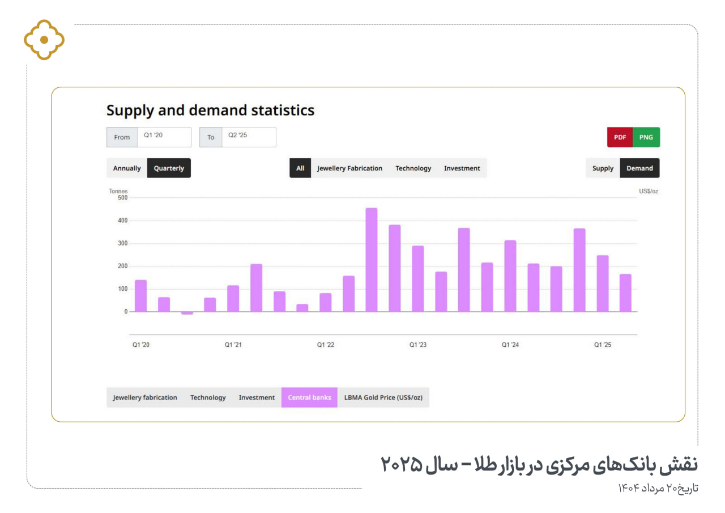
Task: Select the Demand toggle
Action: click(640, 168)
